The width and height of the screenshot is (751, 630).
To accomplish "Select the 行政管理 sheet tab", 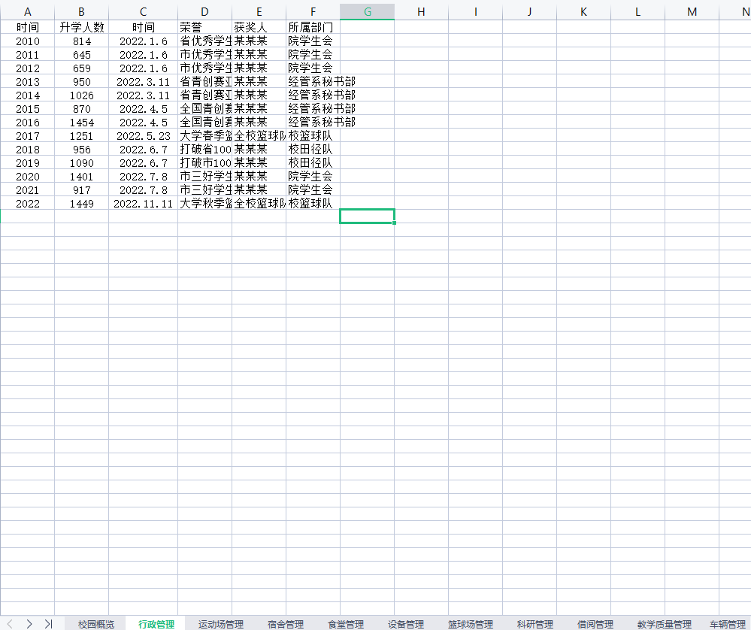I will tap(156, 624).
